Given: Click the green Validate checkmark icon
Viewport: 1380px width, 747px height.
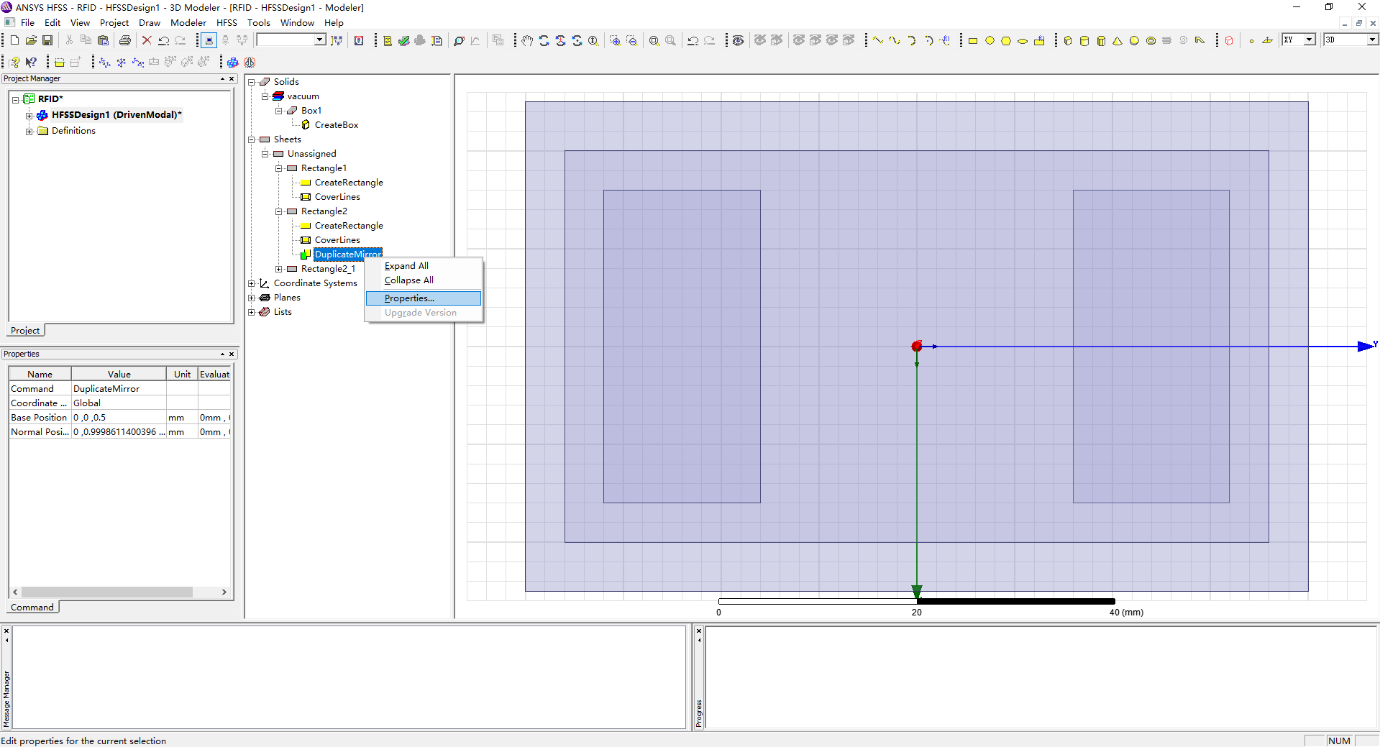Looking at the screenshot, I should (403, 41).
